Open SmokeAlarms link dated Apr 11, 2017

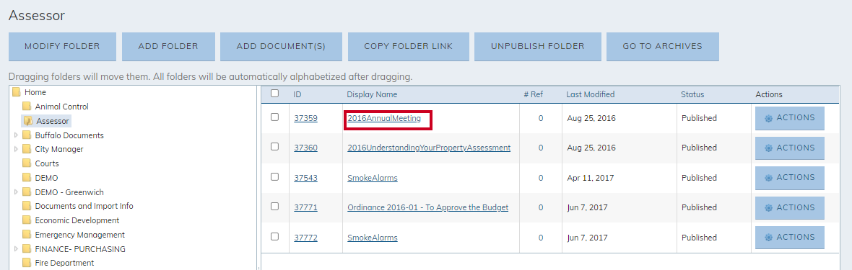(372, 177)
